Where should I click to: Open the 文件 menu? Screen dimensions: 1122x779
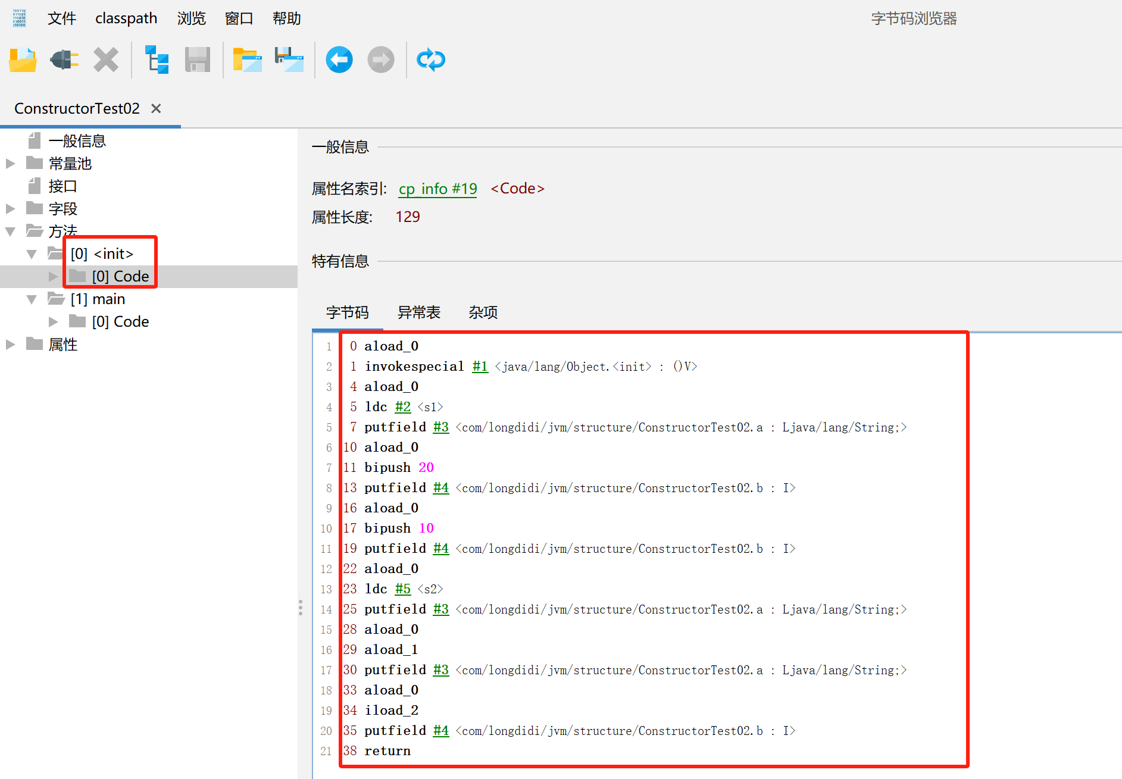coord(62,18)
